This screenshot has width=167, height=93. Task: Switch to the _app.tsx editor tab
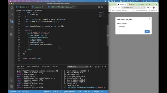[39, 7]
